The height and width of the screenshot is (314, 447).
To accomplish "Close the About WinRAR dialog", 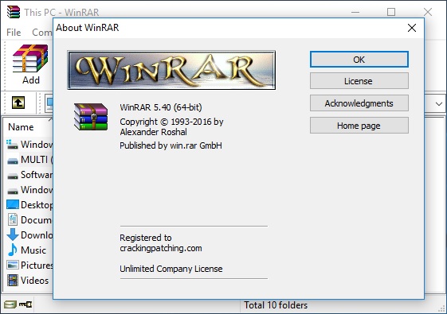I will tap(412, 28).
